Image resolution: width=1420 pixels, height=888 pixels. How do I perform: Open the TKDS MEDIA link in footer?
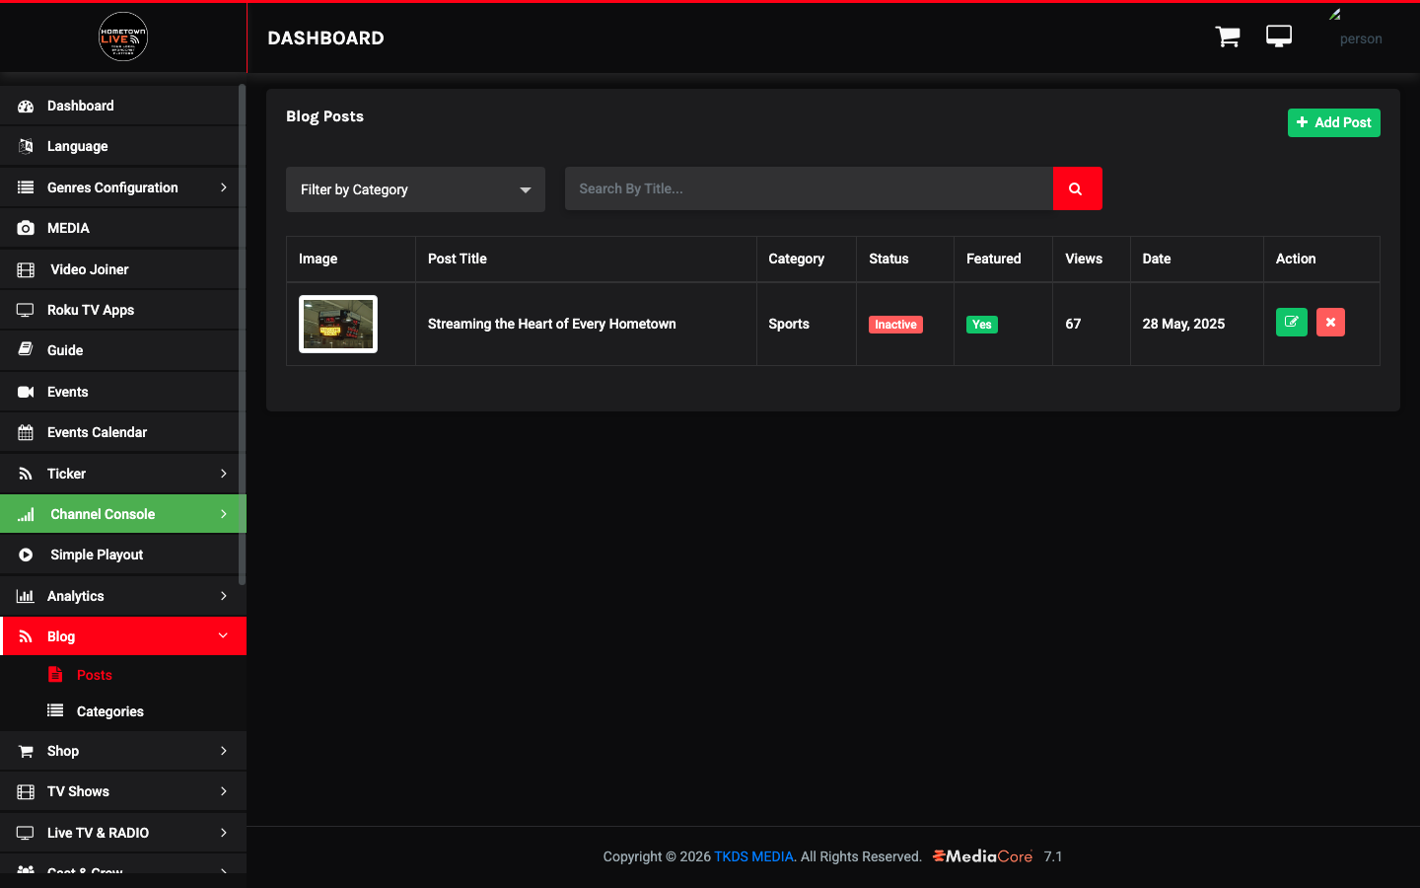(x=753, y=856)
